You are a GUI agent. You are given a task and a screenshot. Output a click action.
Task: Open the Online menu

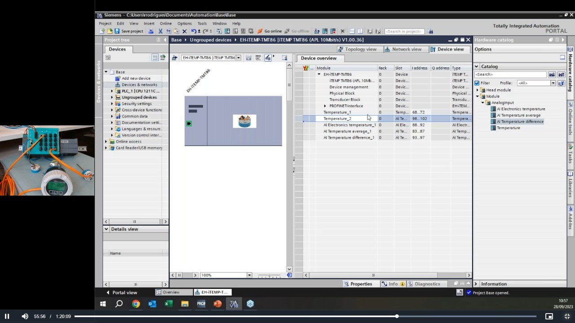click(166, 23)
